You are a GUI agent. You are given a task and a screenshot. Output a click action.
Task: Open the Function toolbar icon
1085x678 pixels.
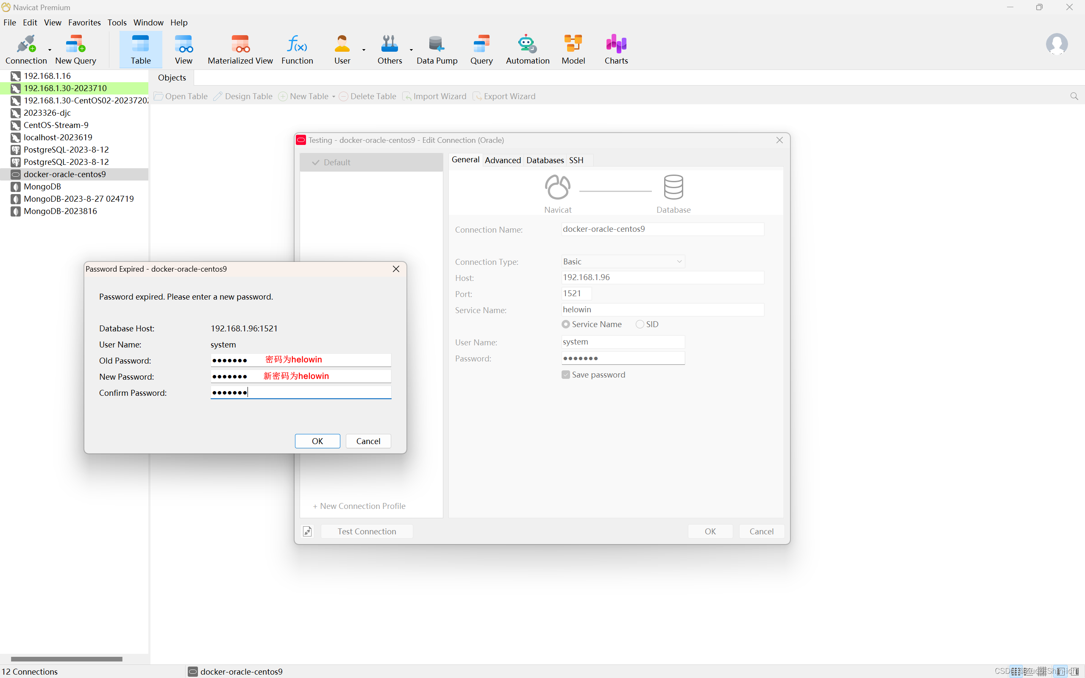click(x=297, y=50)
